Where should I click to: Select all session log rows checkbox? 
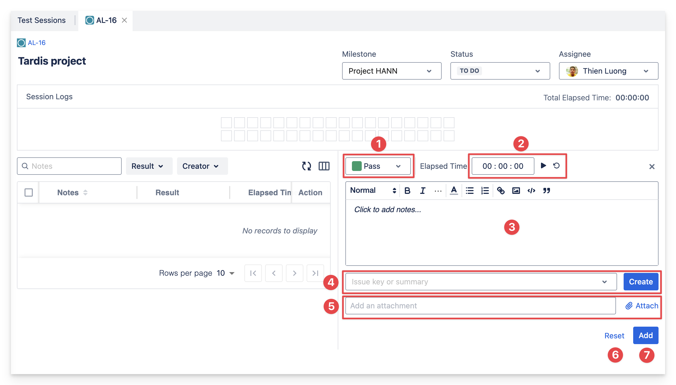coord(29,192)
